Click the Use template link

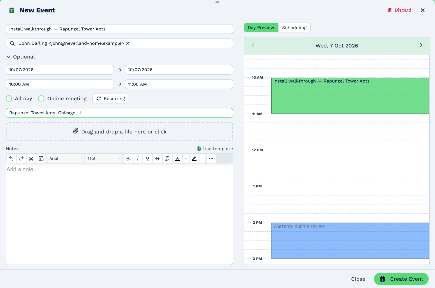coord(215,149)
